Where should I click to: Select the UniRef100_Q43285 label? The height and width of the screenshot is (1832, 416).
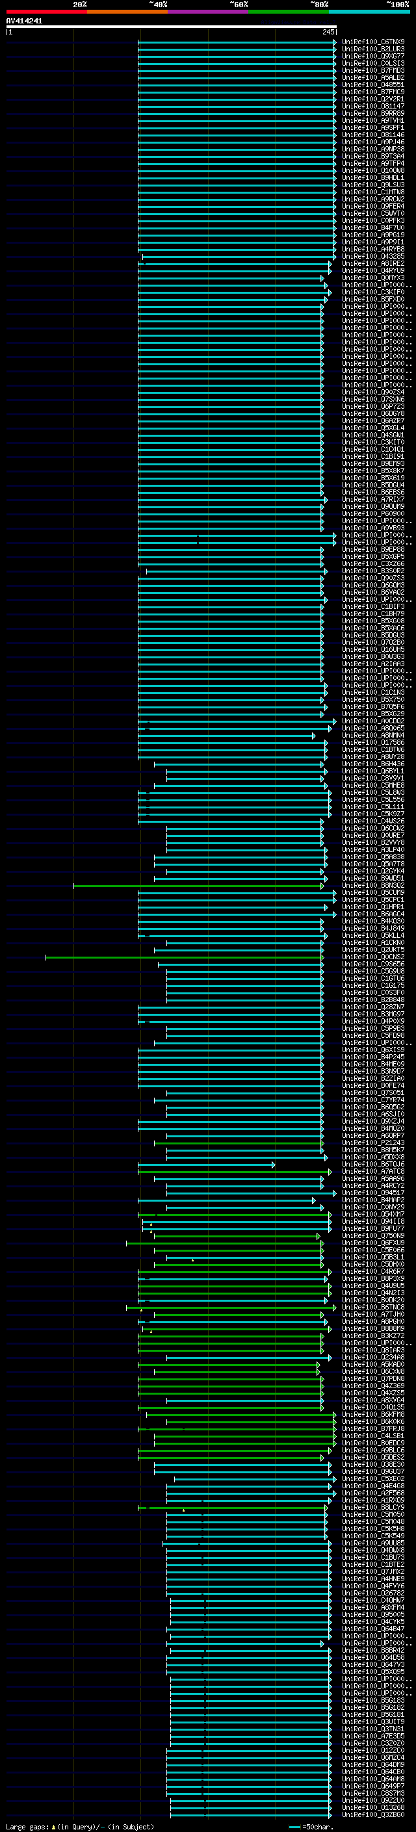[x=373, y=256]
